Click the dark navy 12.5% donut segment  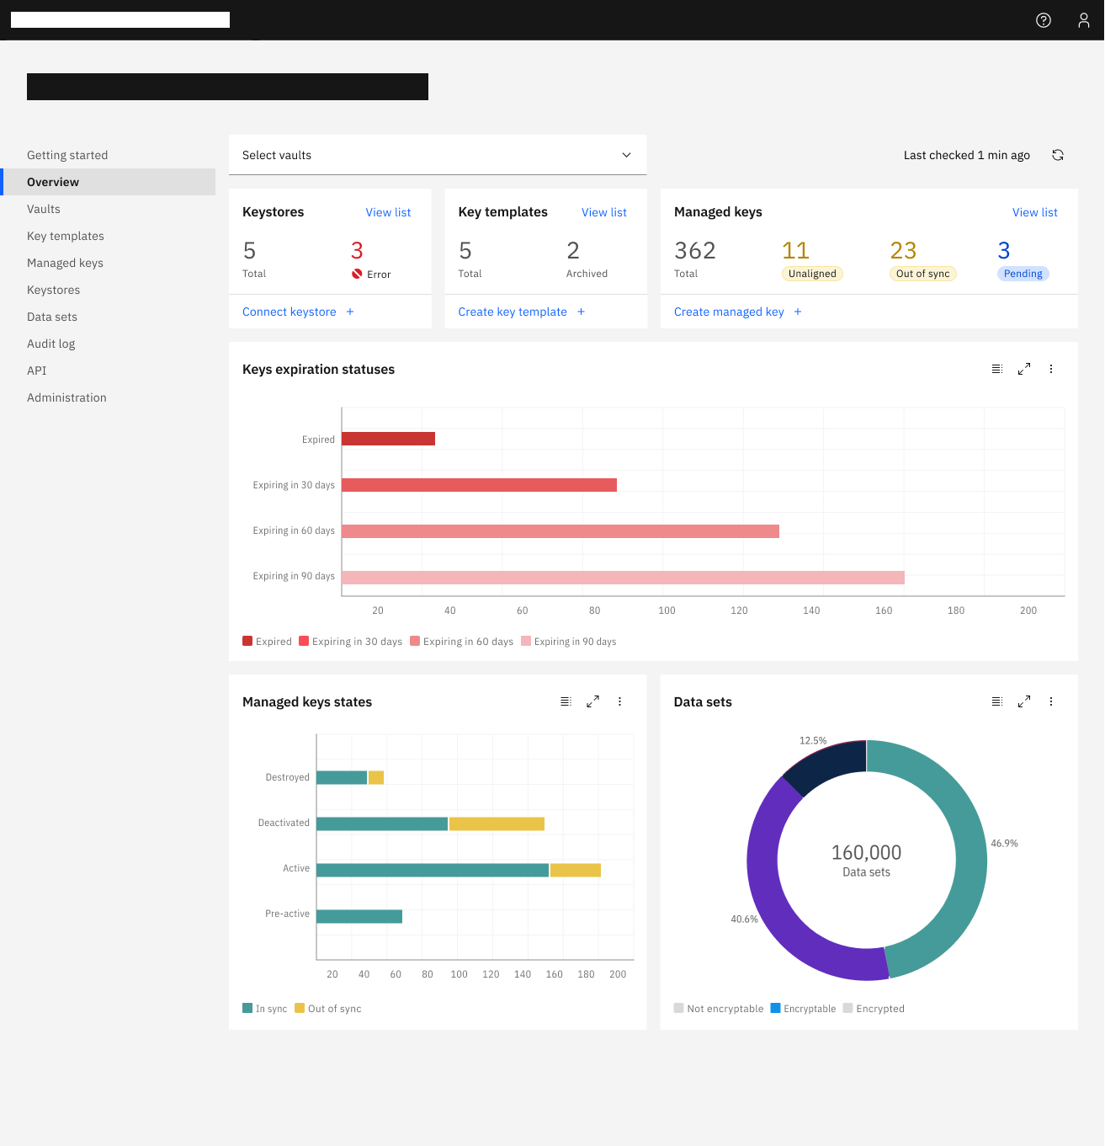[829, 763]
